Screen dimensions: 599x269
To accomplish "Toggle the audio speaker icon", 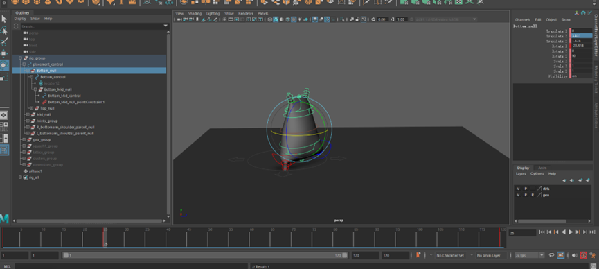I will pos(575,255).
